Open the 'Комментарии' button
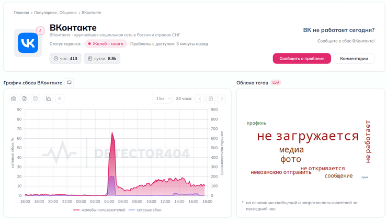 coord(354,59)
